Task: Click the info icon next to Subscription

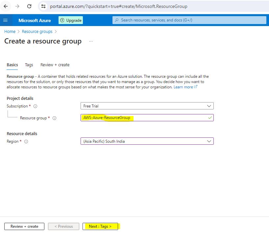Action: pyautogui.click(x=35, y=106)
